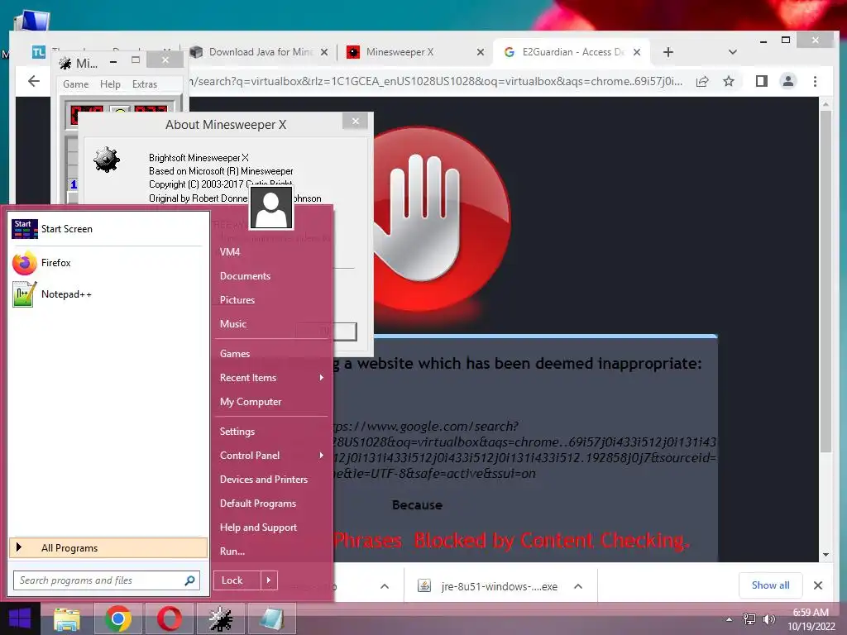Open Devices and Printers
847x635 pixels.
click(264, 480)
